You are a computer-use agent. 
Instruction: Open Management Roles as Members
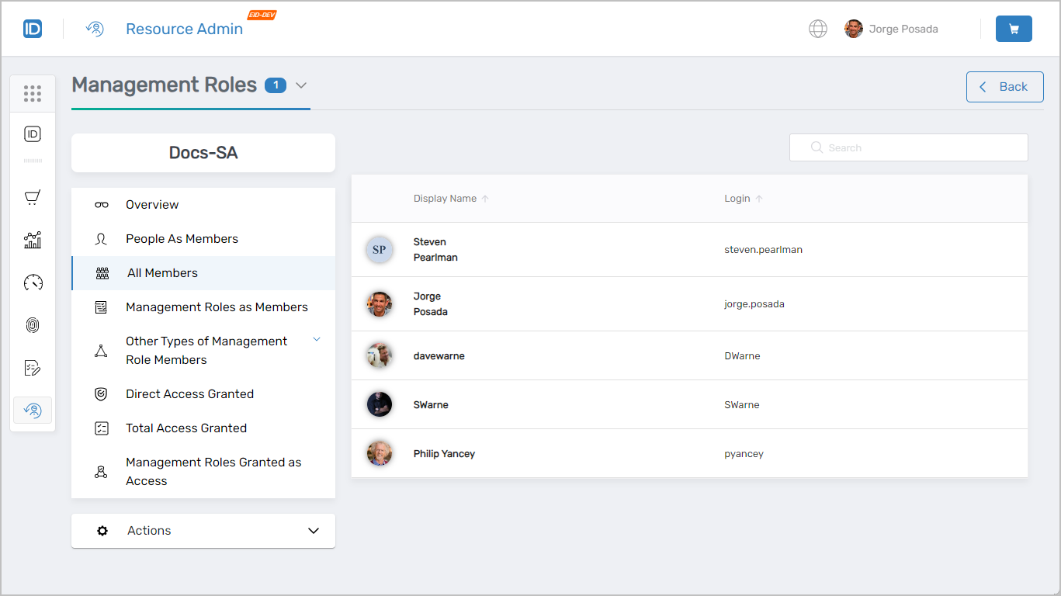point(217,307)
